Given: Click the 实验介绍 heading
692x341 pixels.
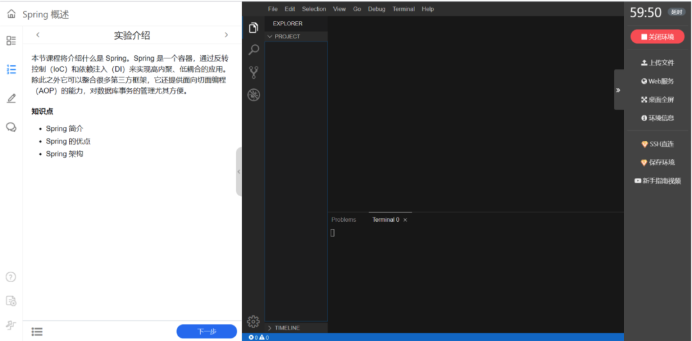Looking at the screenshot, I should (x=132, y=35).
